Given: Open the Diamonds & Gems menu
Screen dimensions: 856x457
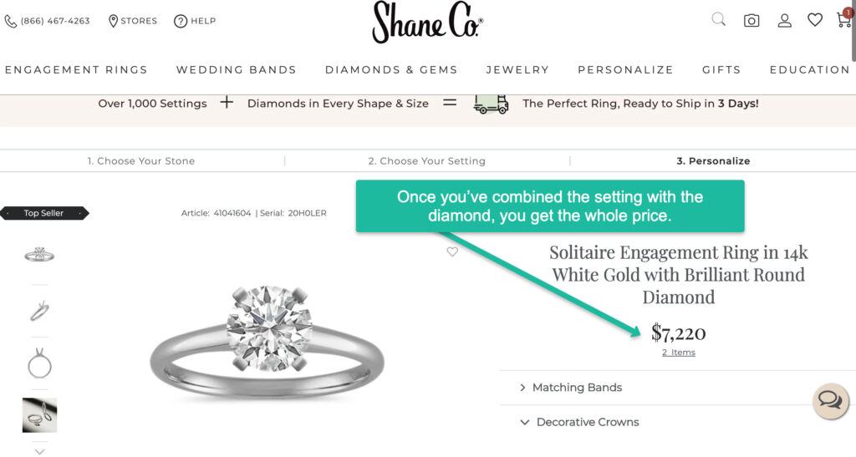Looking at the screenshot, I should coord(391,70).
